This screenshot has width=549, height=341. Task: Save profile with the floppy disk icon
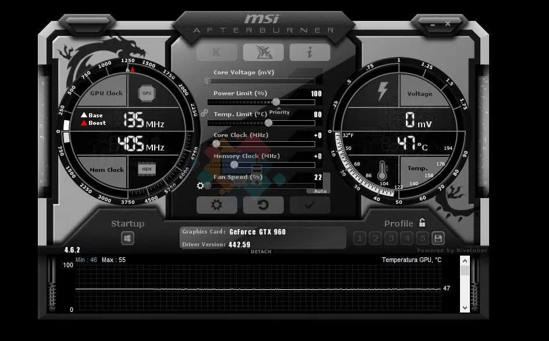click(x=438, y=239)
